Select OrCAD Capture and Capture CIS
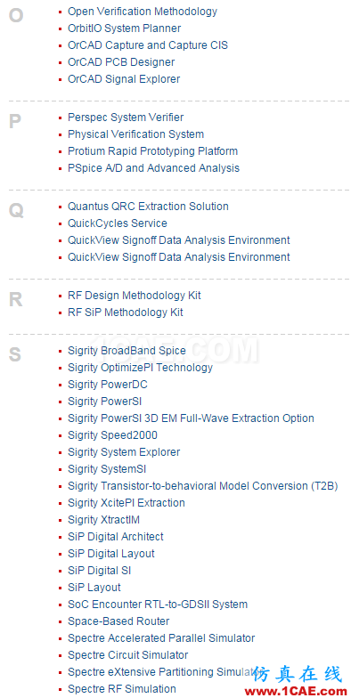 click(x=148, y=45)
